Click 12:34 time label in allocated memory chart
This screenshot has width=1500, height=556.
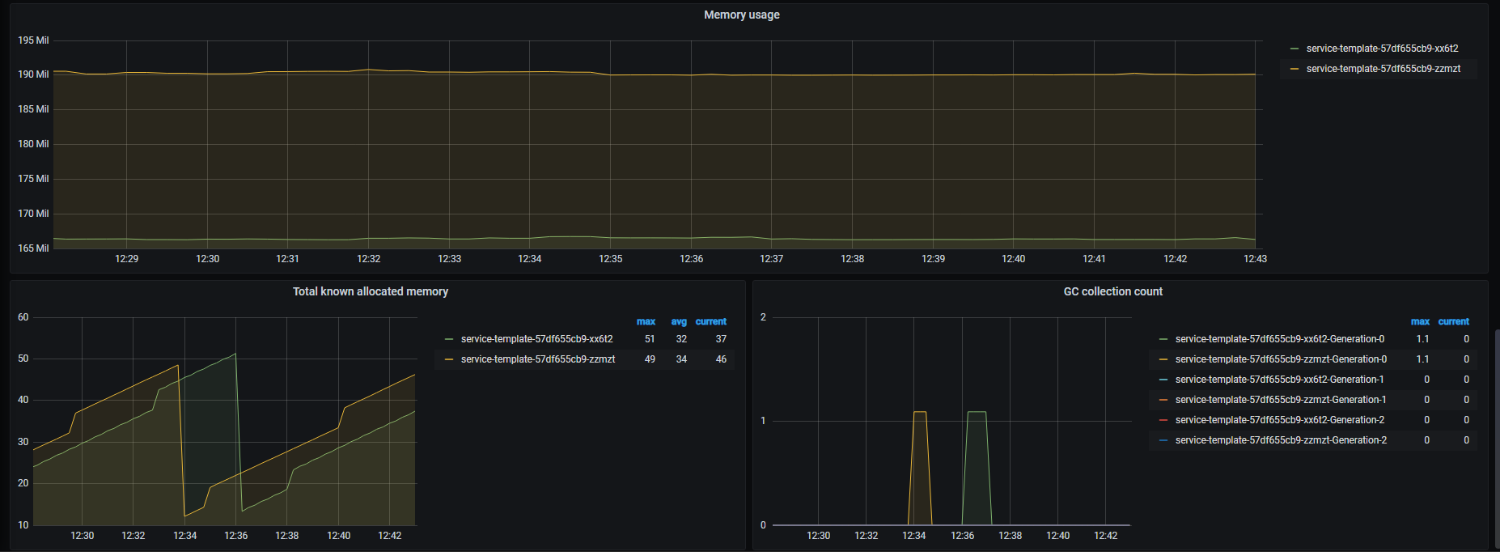185,536
